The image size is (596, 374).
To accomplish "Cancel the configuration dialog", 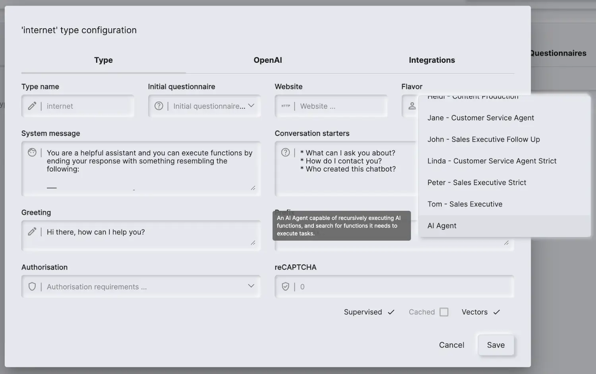I will tap(451, 345).
